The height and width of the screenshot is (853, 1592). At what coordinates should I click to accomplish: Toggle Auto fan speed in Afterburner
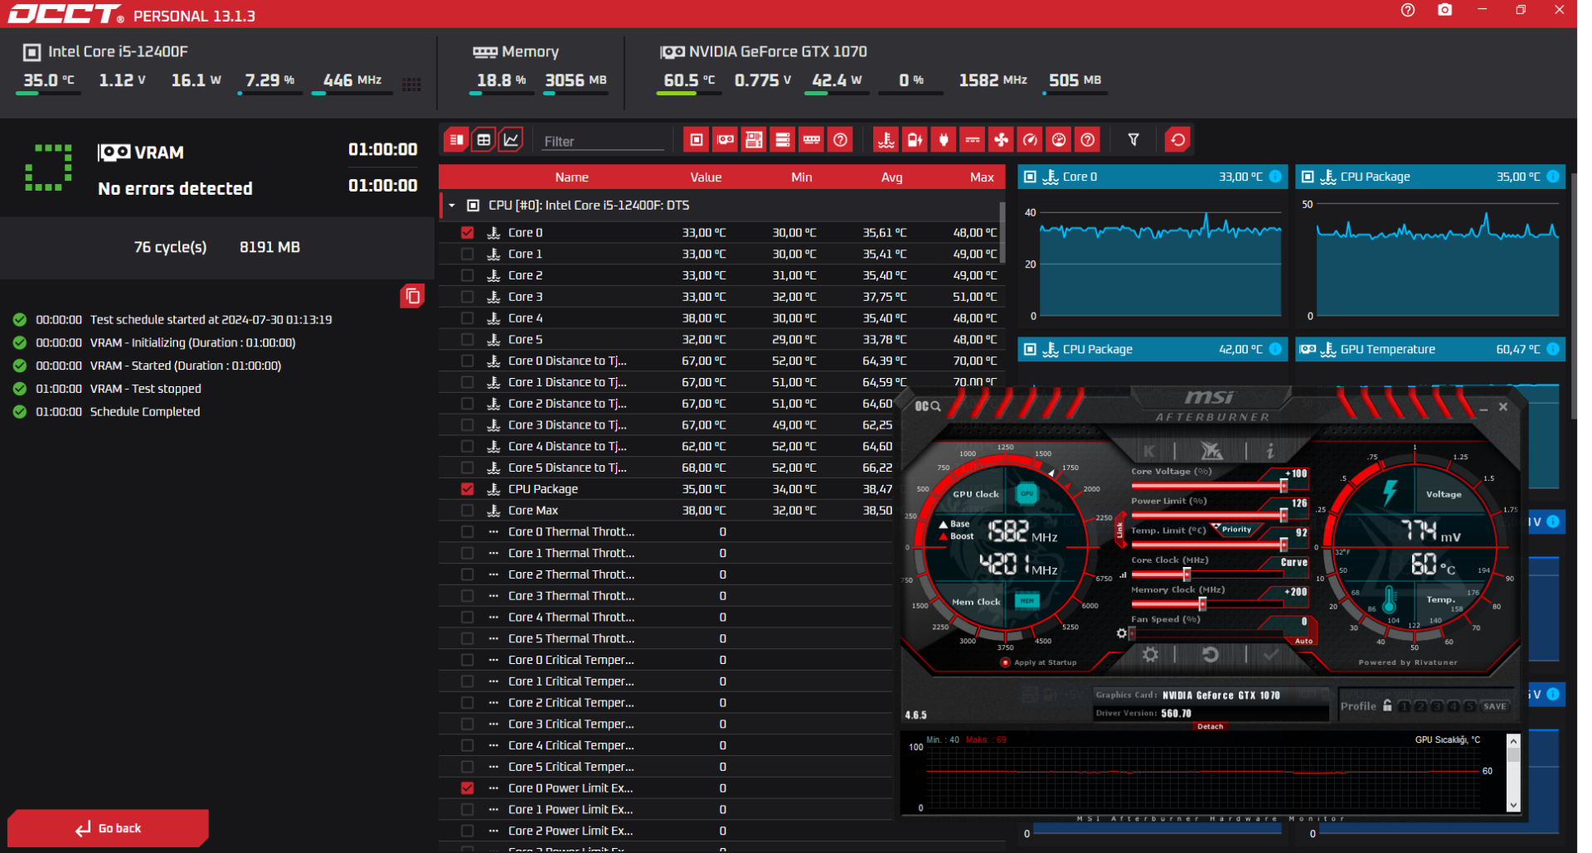[x=1303, y=641]
